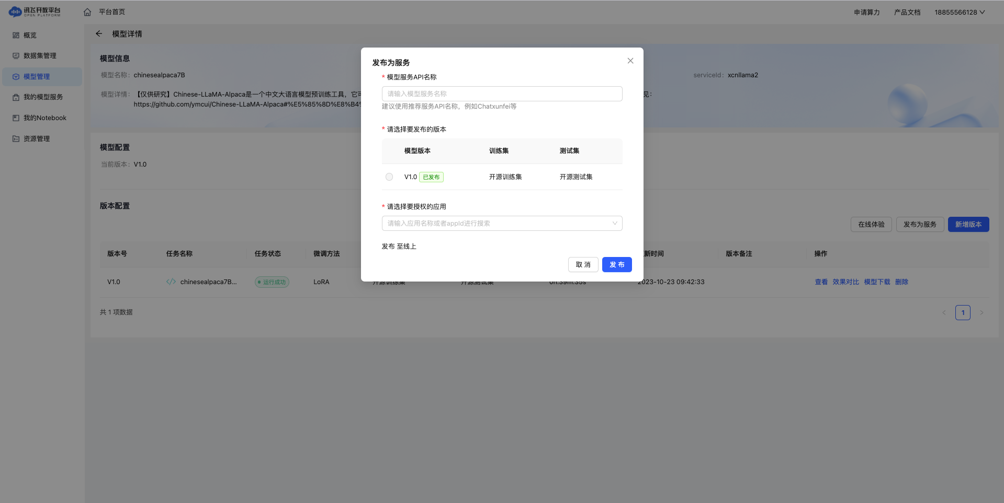Click the 模型下载 link for V1.0
1004x503 pixels.
[877, 282]
